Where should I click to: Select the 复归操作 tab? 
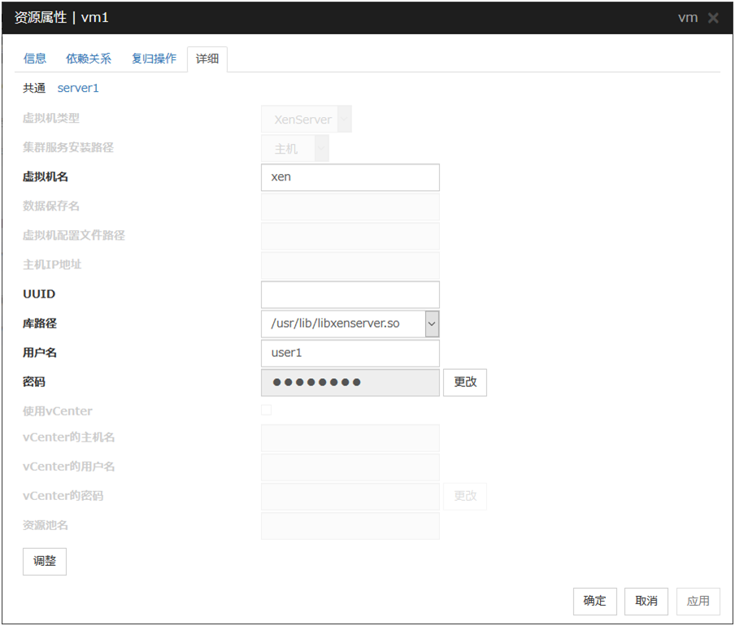[154, 59]
